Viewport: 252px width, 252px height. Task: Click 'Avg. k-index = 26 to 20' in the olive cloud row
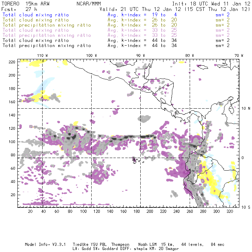pyautogui.click(x=142, y=20)
